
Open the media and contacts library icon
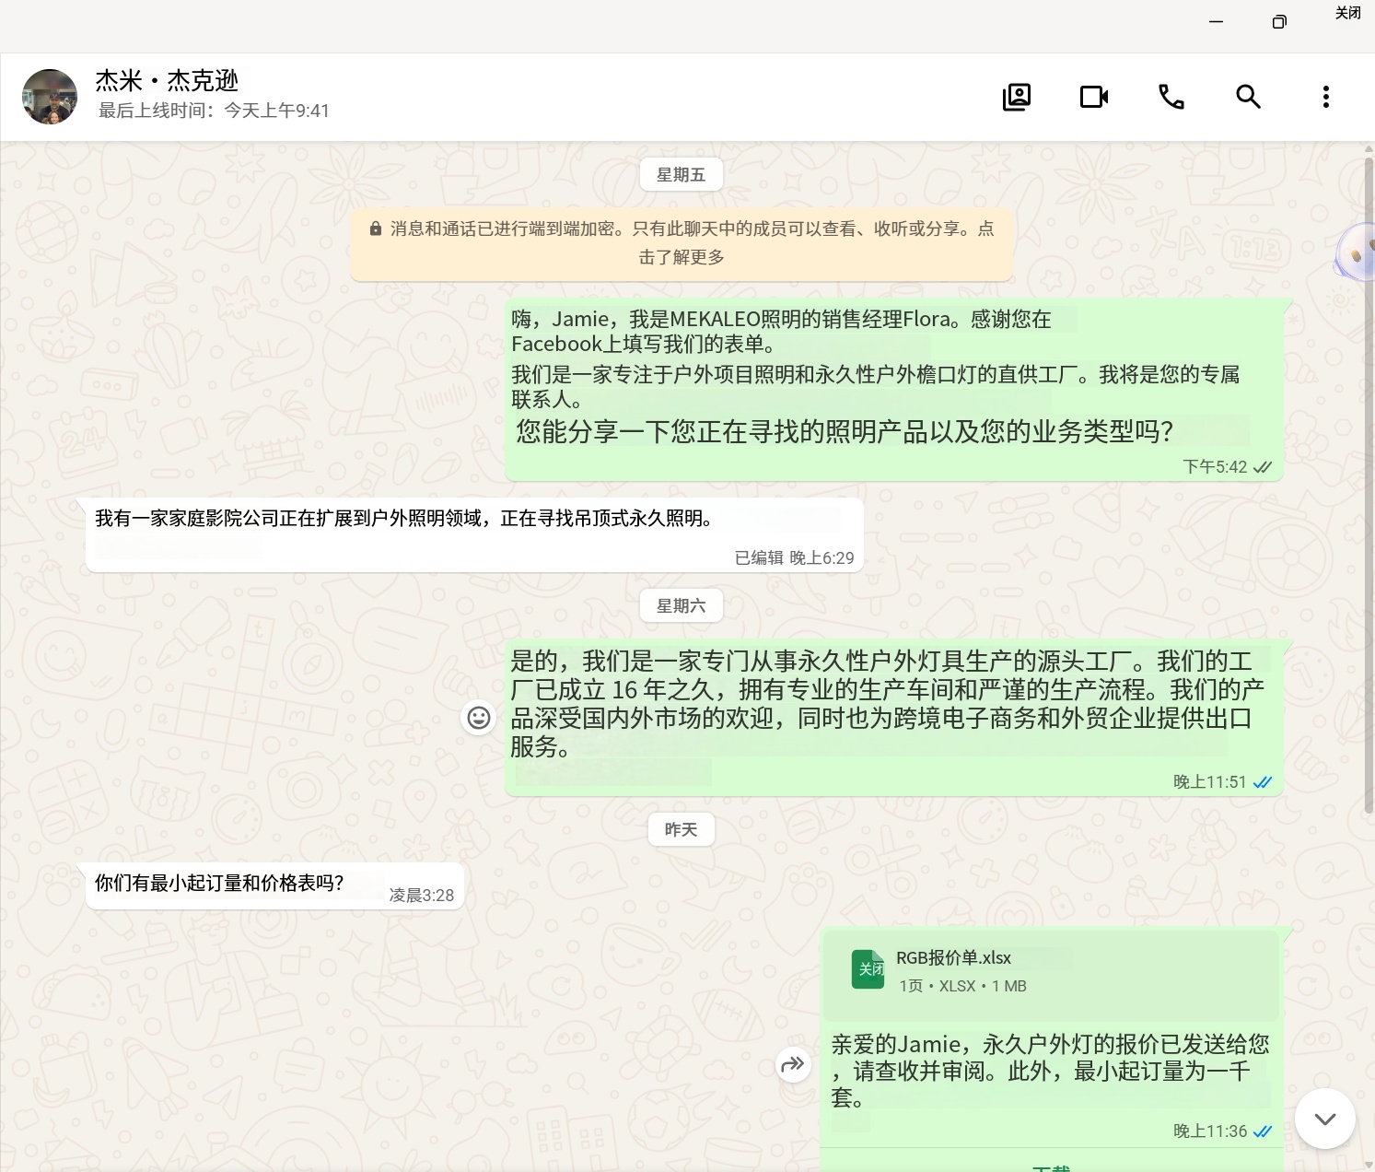tap(1016, 97)
